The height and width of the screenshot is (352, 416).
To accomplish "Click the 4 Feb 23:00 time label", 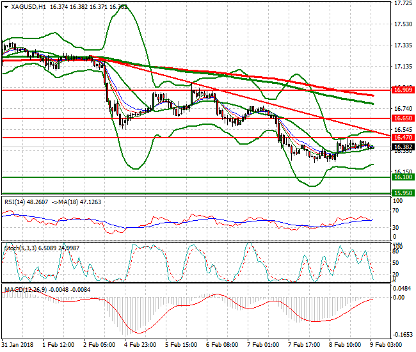I will coord(139,346).
